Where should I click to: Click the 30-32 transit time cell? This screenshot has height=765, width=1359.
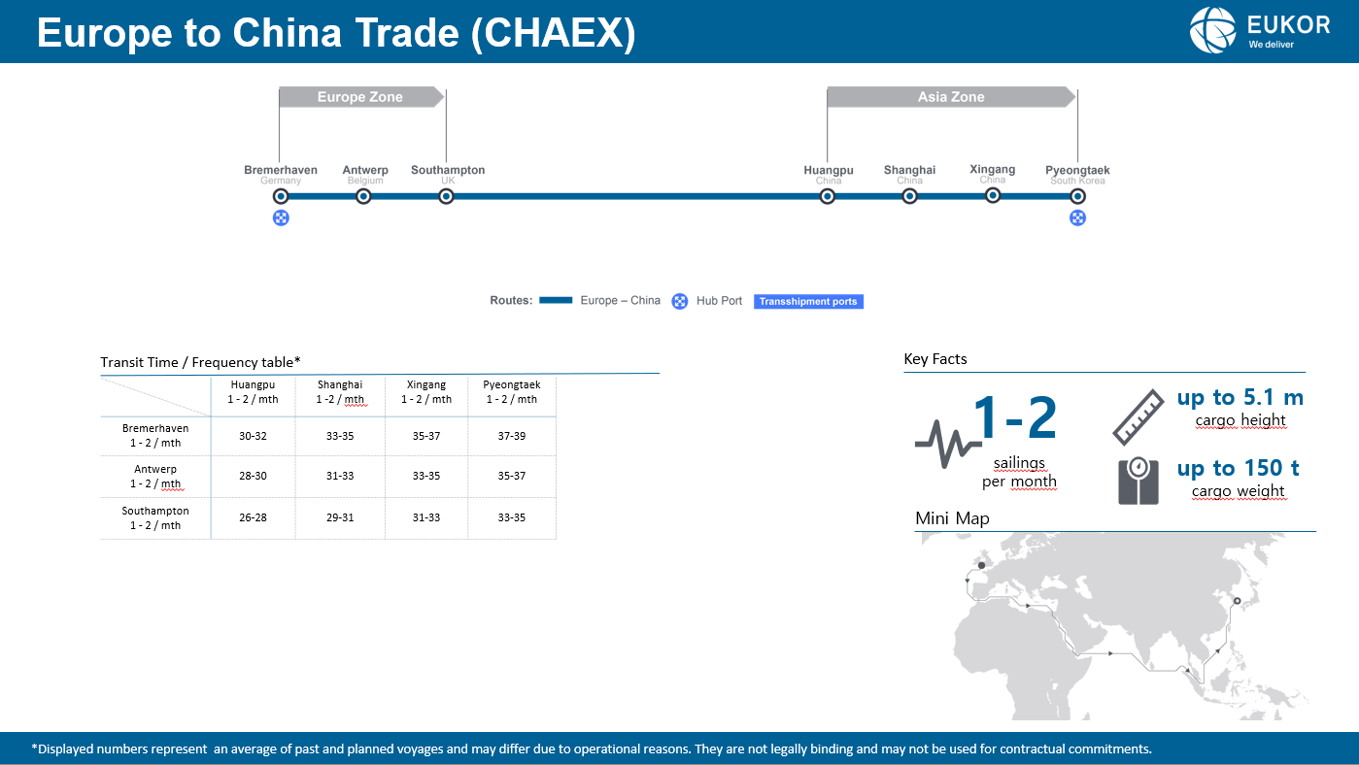(x=253, y=436)
